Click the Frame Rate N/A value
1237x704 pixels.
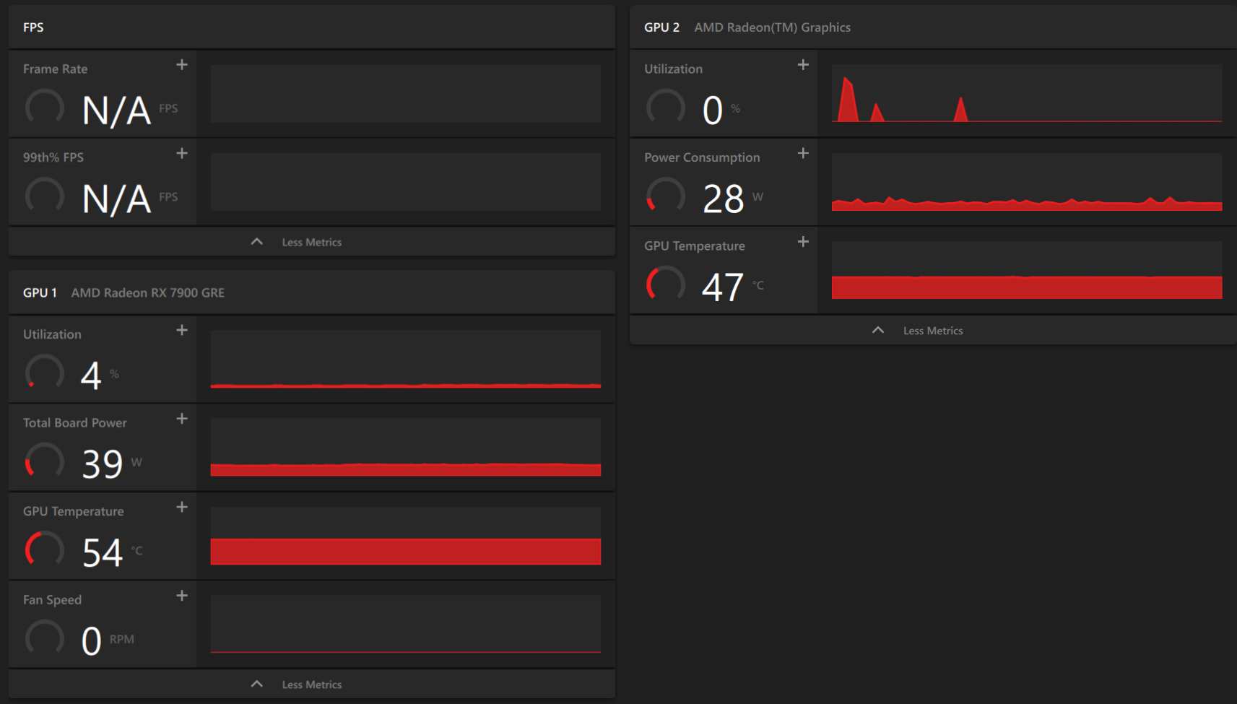pyautogui.click(x=117, y=110)
